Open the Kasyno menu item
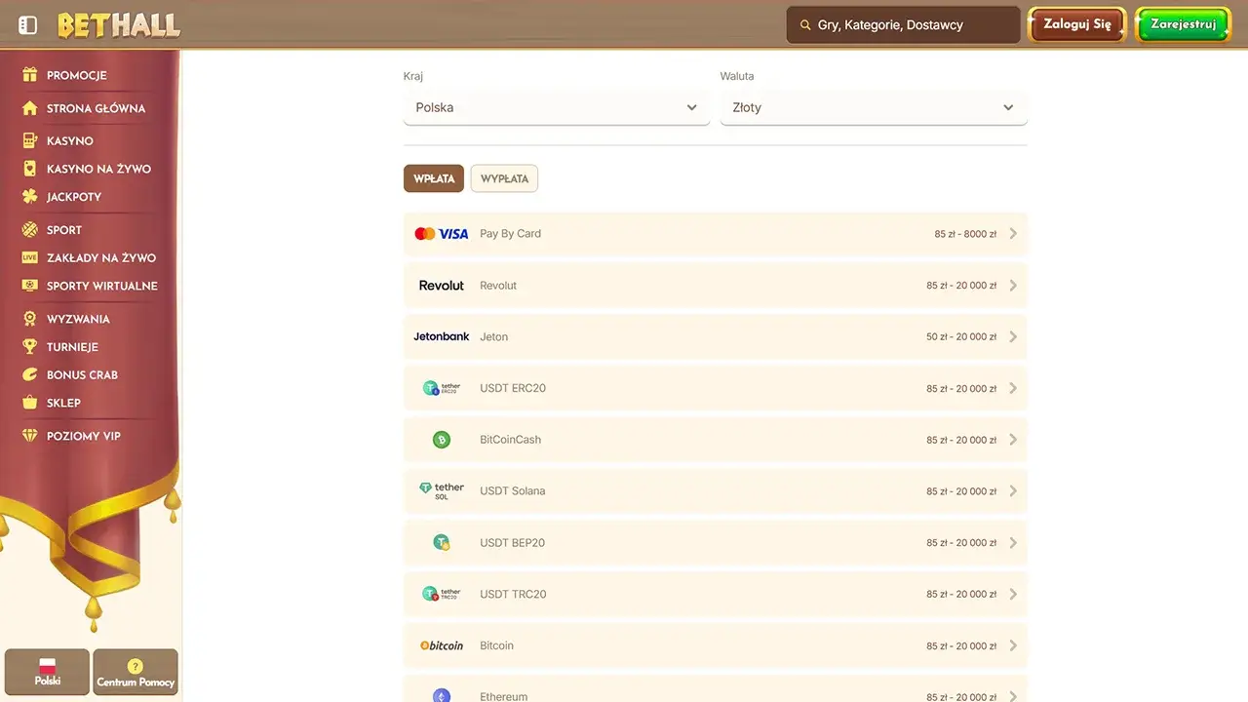 coord(70,140)
